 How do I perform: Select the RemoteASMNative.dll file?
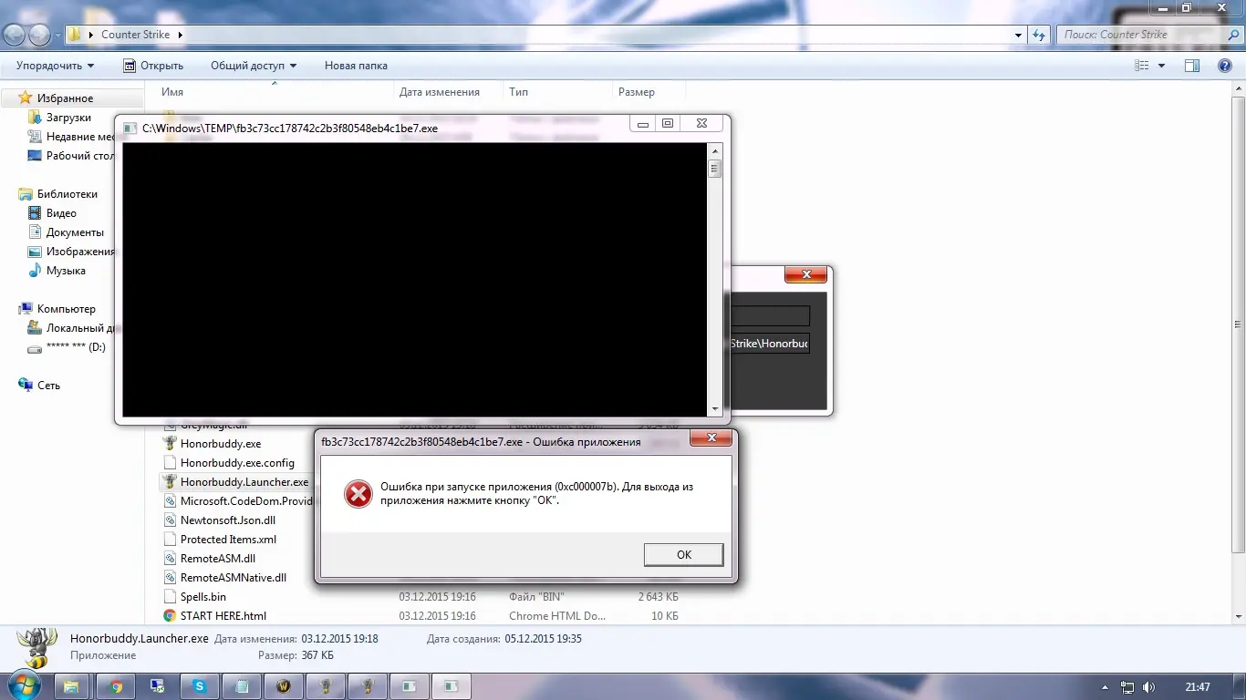[234, 578]
